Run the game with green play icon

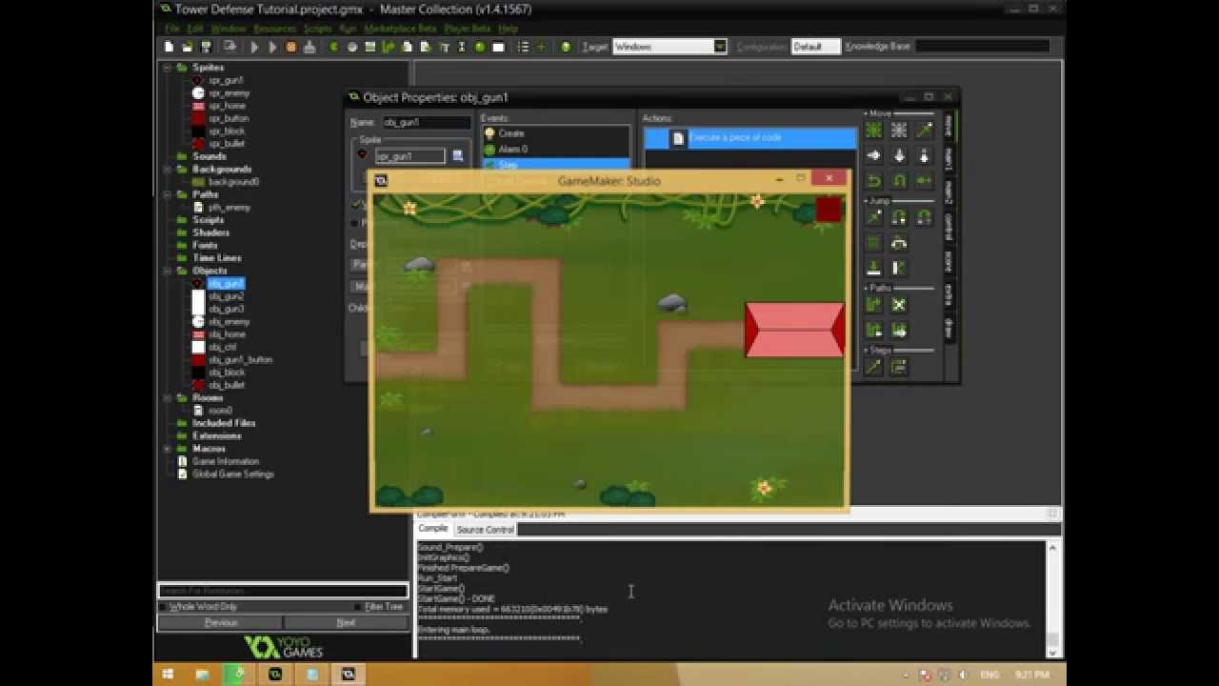coord(254,47)
